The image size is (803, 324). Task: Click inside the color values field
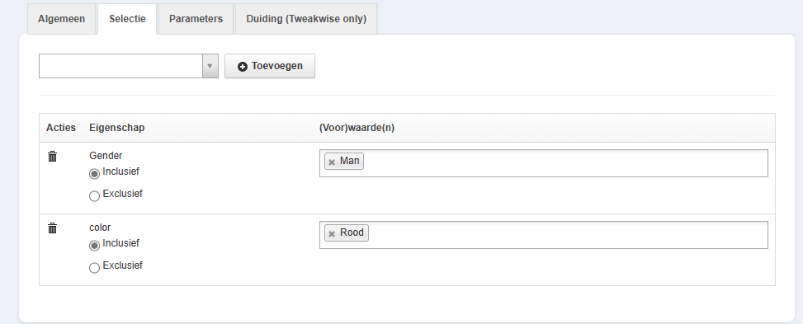(543, 235)
